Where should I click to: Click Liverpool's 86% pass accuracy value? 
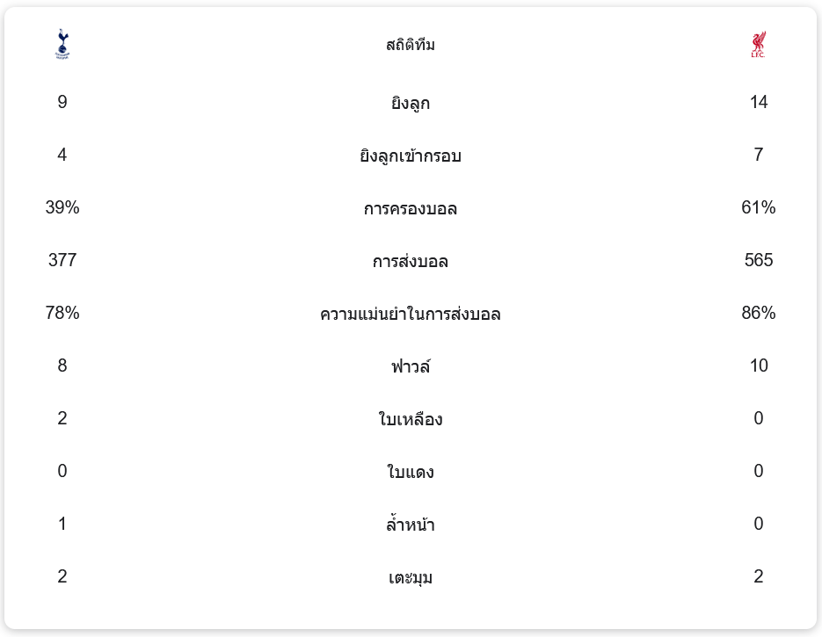coord(759,314)
